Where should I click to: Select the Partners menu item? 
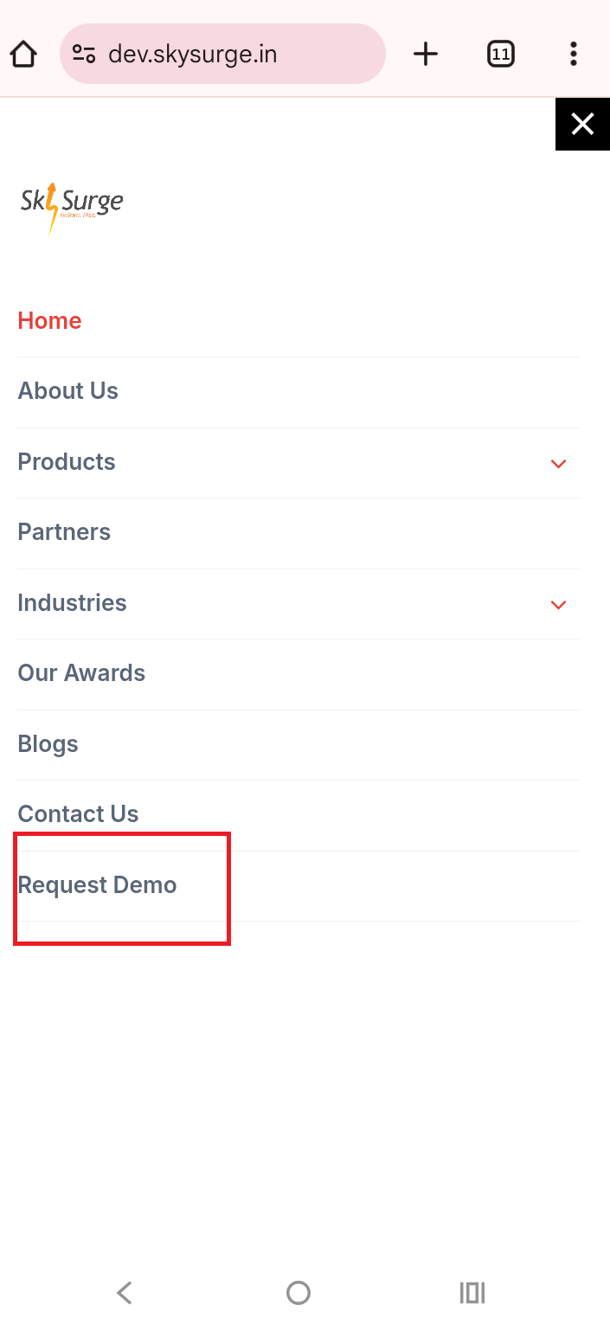[64, 532]
